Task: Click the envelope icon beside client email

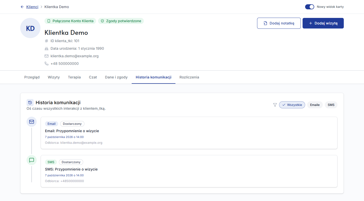Action: pos(47,56)
